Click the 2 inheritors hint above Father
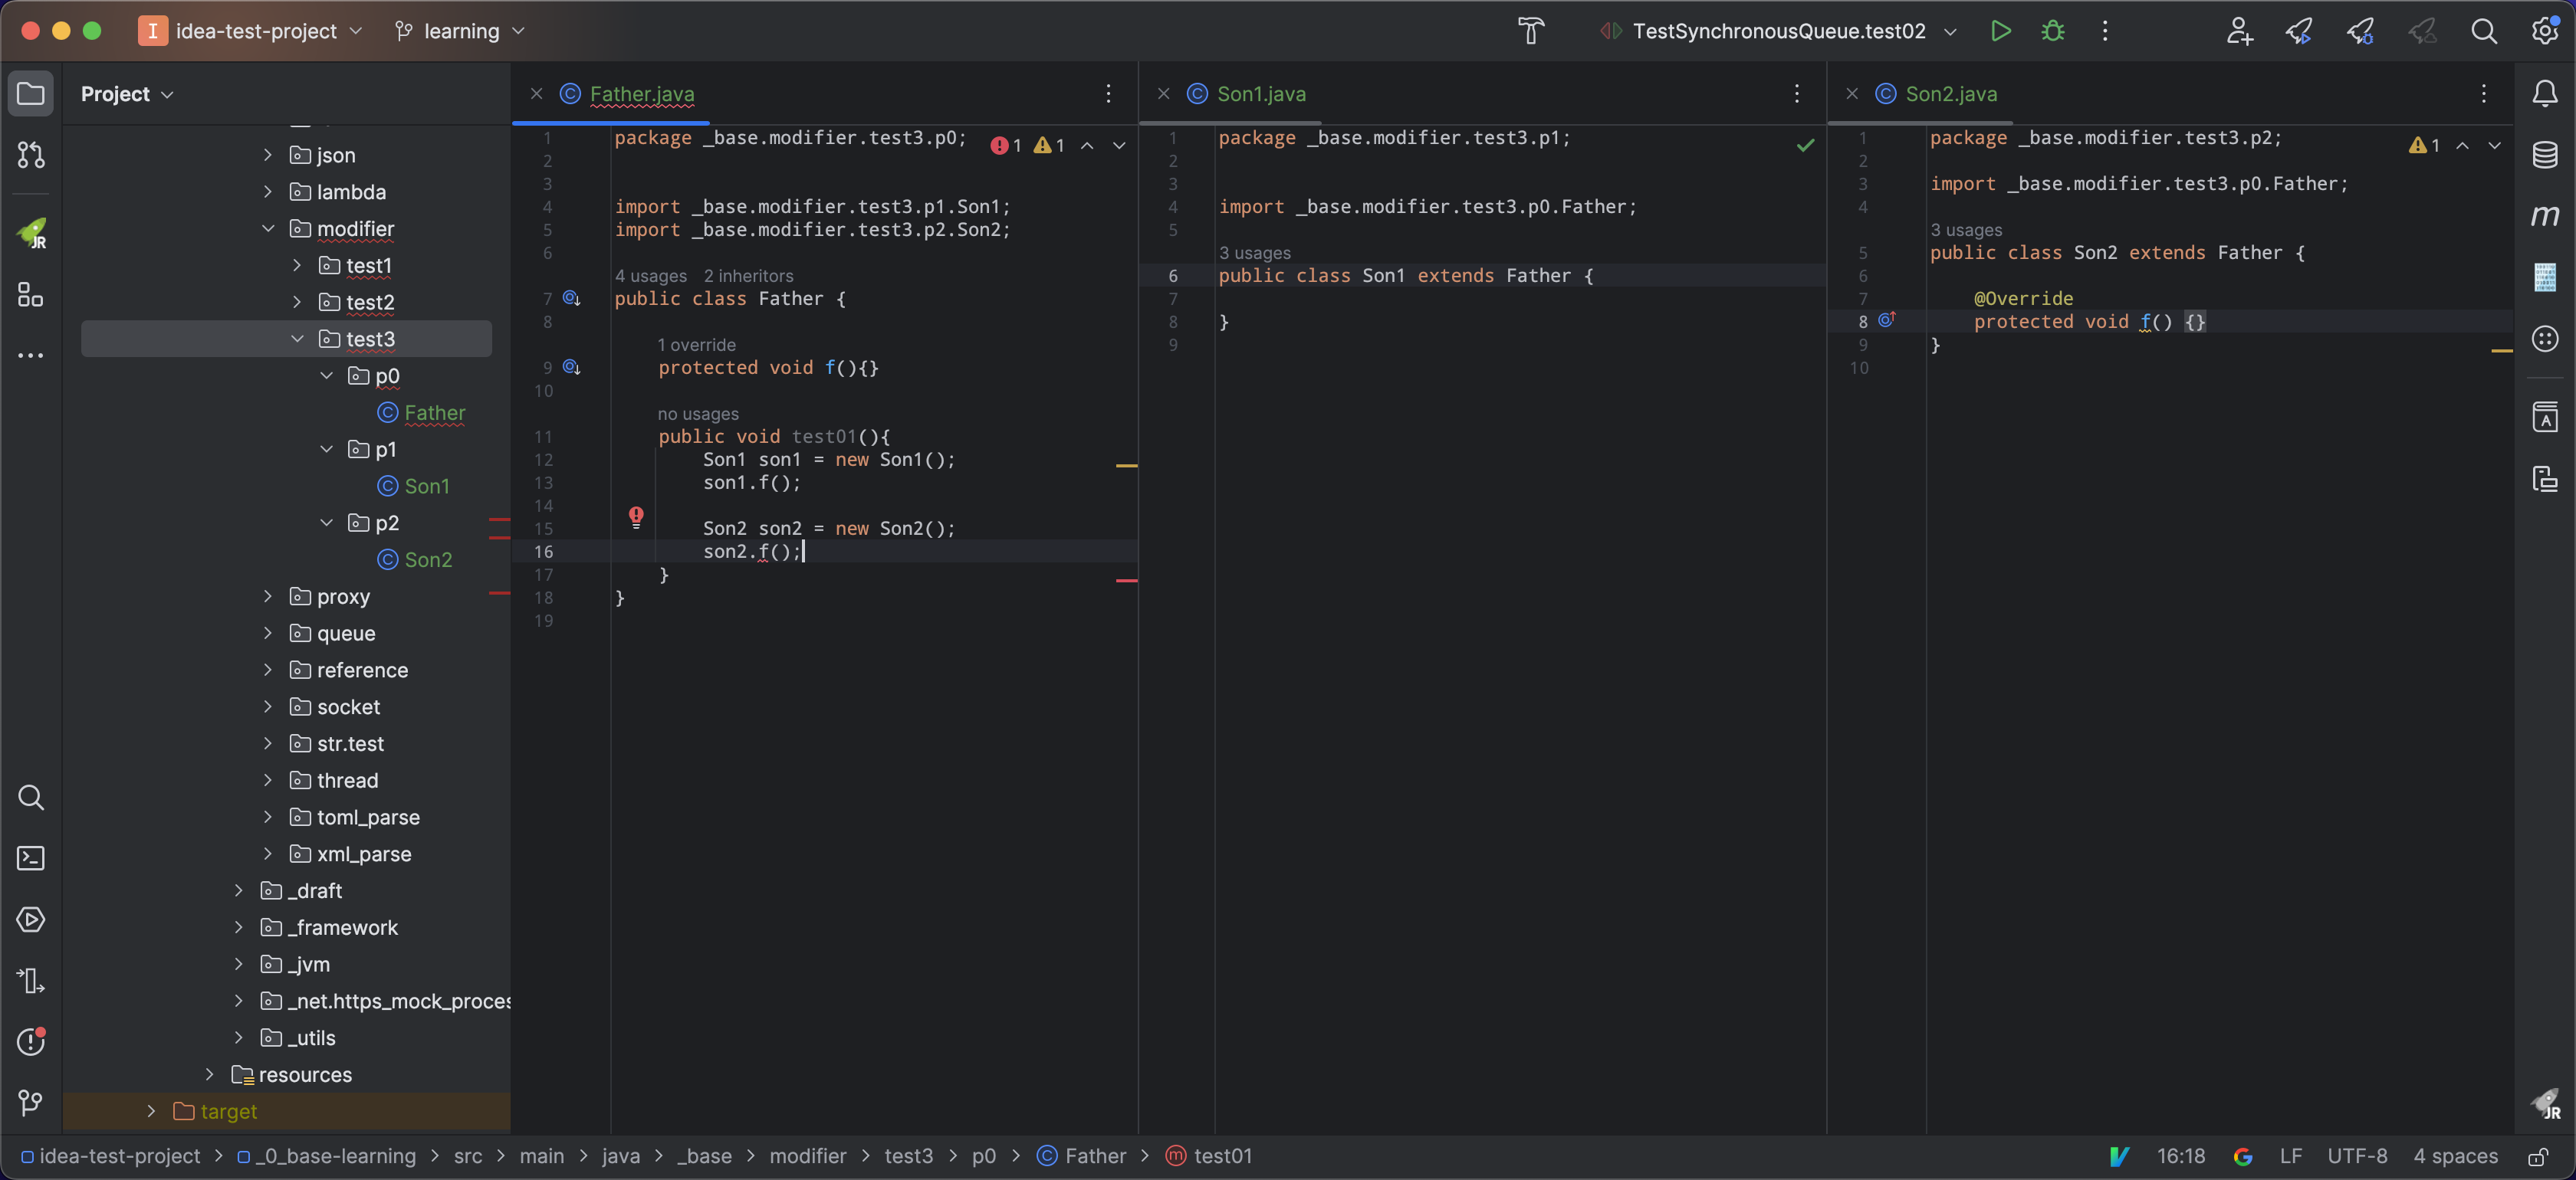 748,276
